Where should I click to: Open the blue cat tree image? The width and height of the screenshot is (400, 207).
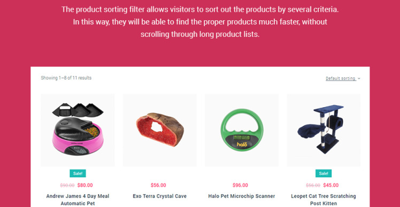[x=324, y=130]
